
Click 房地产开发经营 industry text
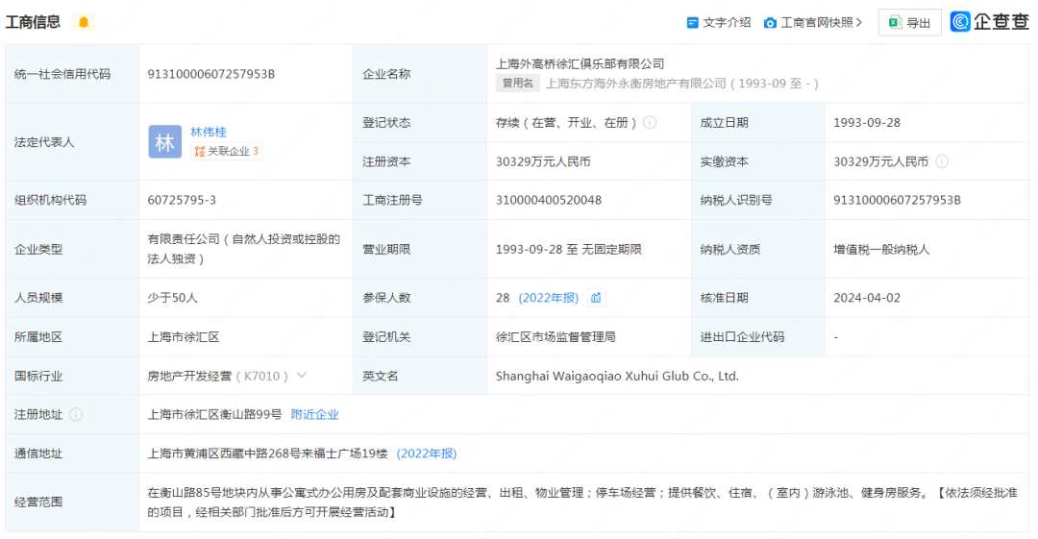[189, 376]
